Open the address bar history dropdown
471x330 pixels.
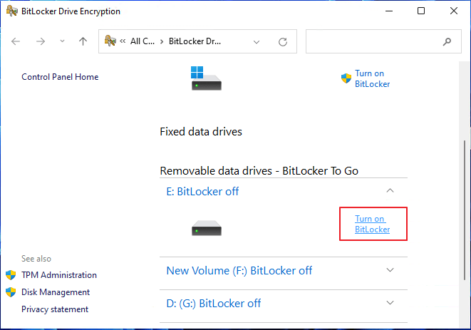257,42
